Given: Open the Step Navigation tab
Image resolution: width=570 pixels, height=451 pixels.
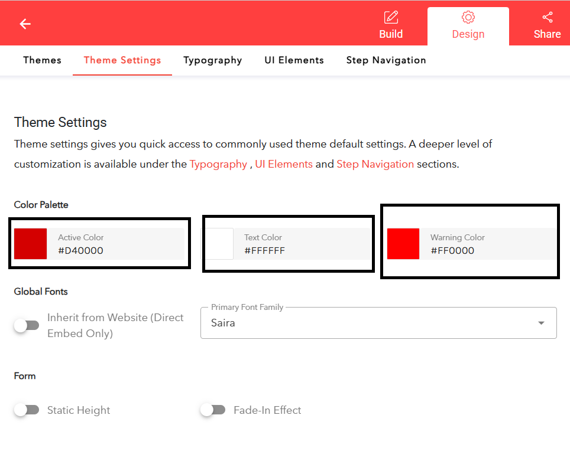Looking at the screenshot, I should pyautogui.click(x=386, y=60).
